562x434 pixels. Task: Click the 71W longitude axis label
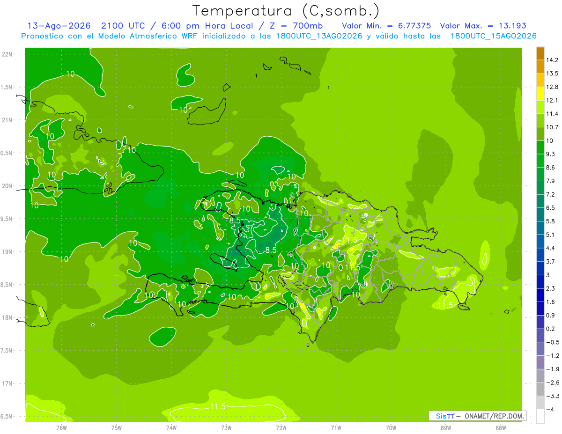pyautogui.click(x=336, y=428)
